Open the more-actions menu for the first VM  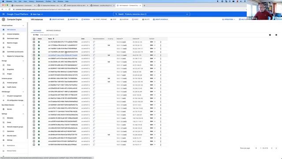160,42
